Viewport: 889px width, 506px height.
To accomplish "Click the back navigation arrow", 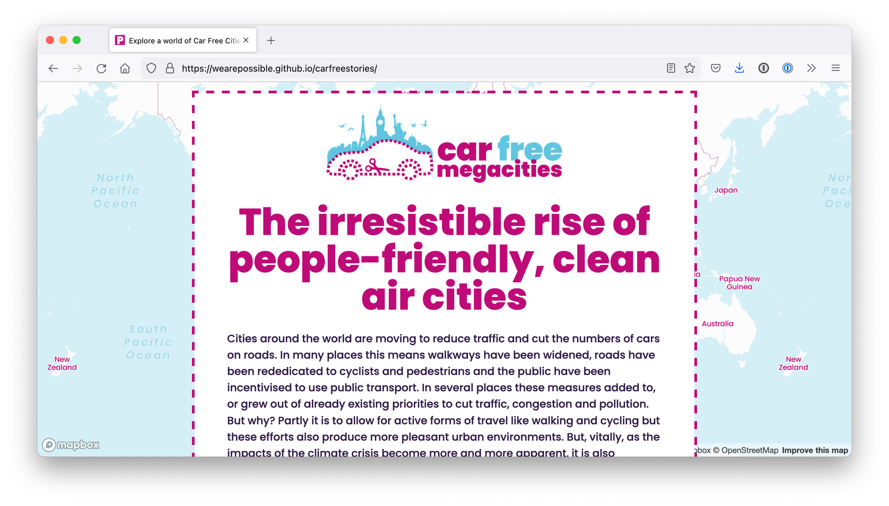I will pyautogui.click(x=53, y=68).
